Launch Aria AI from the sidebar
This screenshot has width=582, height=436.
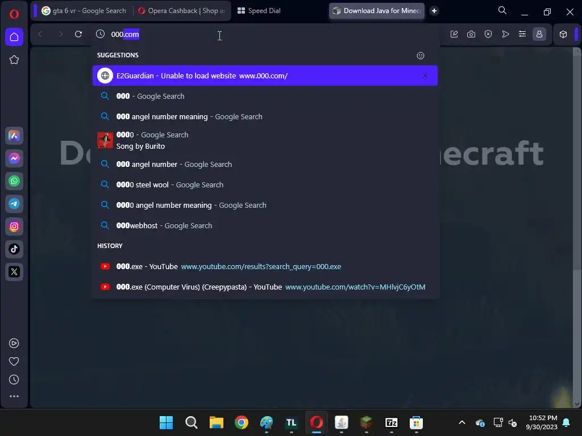pyautogui.click(x=14, y=136)
